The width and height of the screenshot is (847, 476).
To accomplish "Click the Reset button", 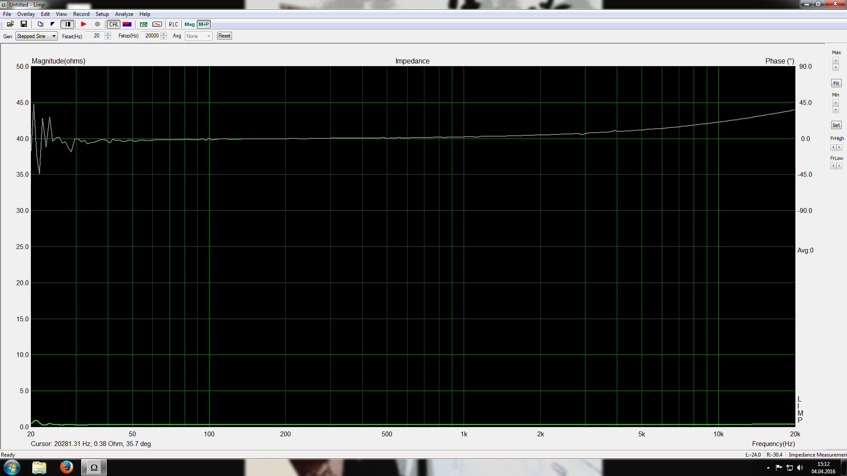I will click(224, 36).
